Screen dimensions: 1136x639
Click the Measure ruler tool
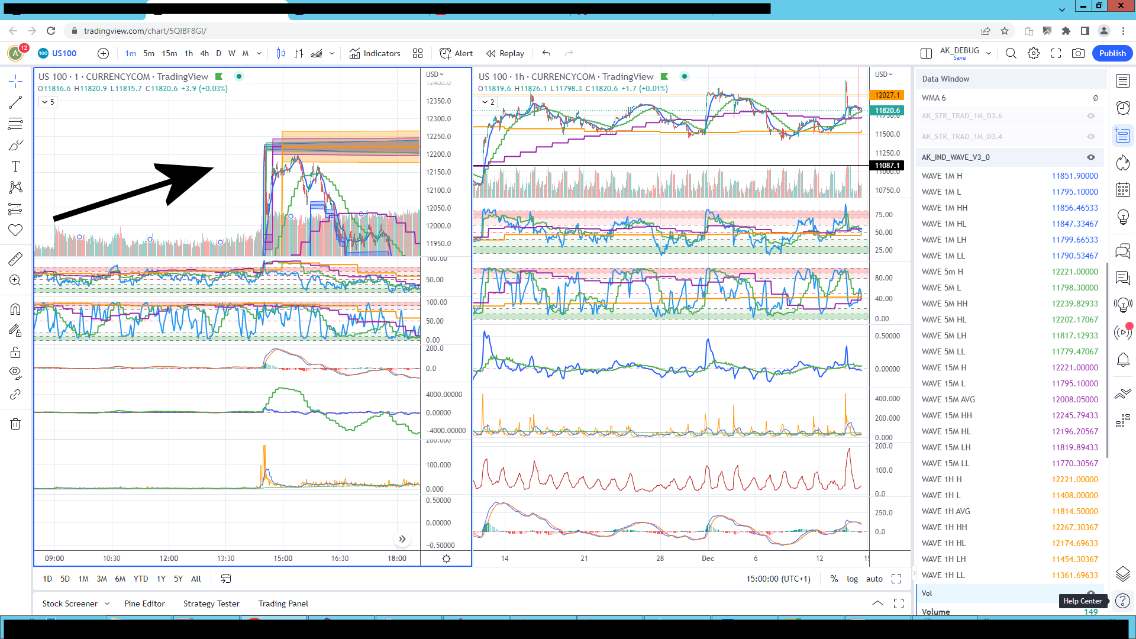point(15,259)
